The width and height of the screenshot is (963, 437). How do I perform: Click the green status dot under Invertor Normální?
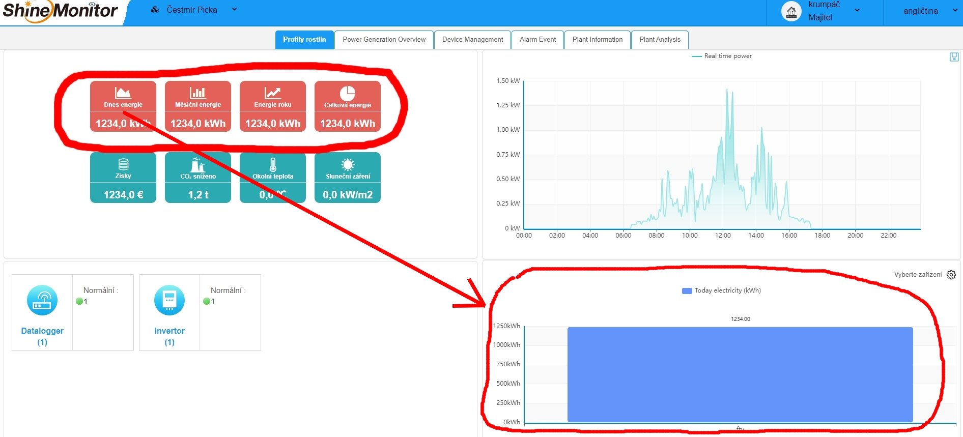pyautogui.click(x=206, y=301)
